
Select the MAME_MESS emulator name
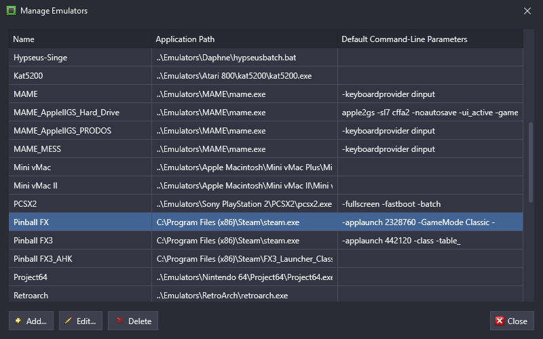37,149
